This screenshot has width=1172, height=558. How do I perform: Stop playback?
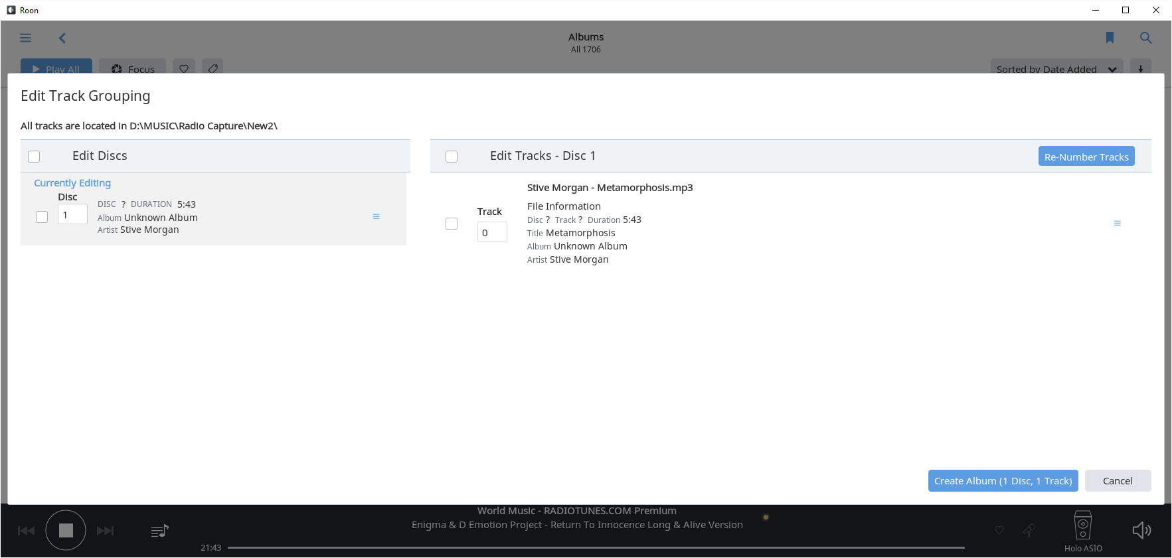[x=66, y=530]
